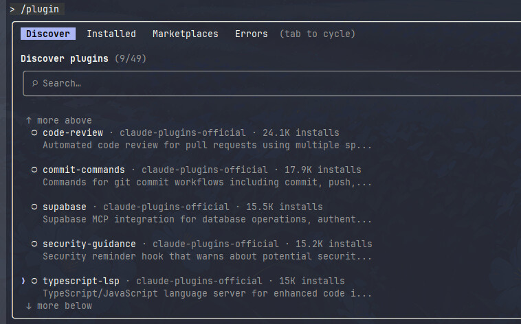Click the 'more below' text

(65, 305)
